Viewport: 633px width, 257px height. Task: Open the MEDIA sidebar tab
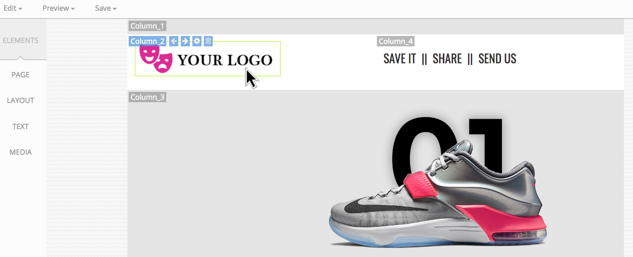[x=21, y=152]
